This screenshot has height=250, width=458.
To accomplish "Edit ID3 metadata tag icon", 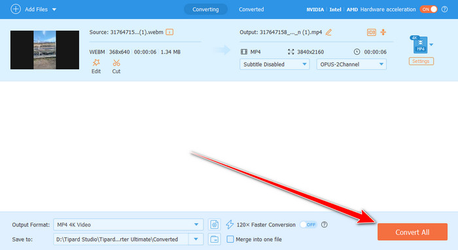I will (x=371, y=32).
